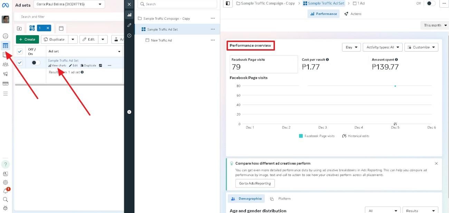Collapse panel with the left chevron circle
The image size is (449, 213).
pos(129,112)
